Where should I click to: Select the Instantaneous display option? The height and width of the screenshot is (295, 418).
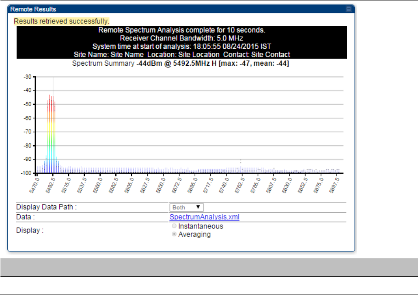[x=174, y=226]
